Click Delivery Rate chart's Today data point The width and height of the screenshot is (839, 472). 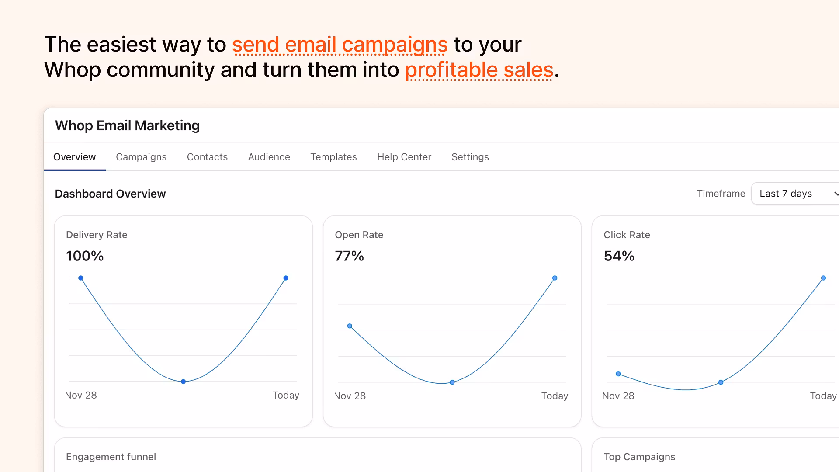(x=286, y=278)
